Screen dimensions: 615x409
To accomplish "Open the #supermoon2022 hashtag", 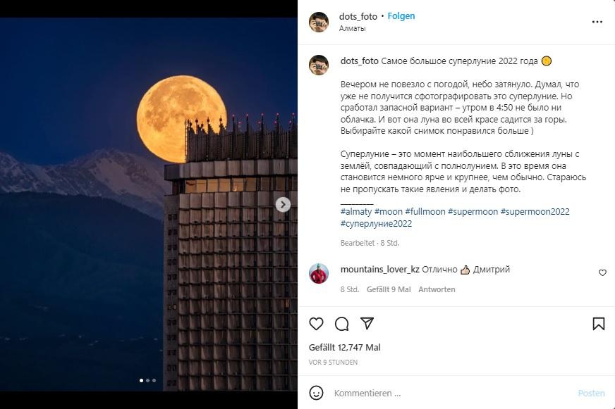I will 535,212.
